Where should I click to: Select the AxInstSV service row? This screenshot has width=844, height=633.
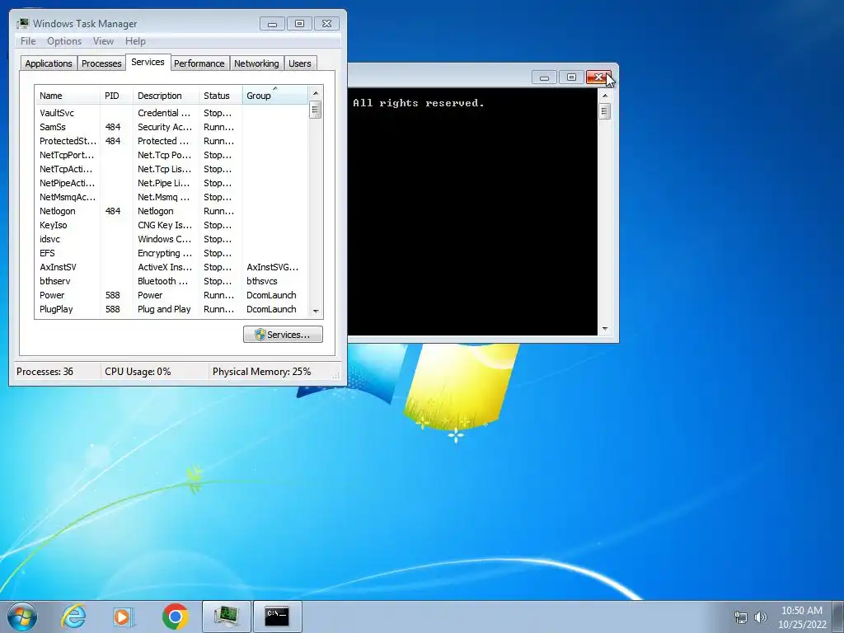171,267
